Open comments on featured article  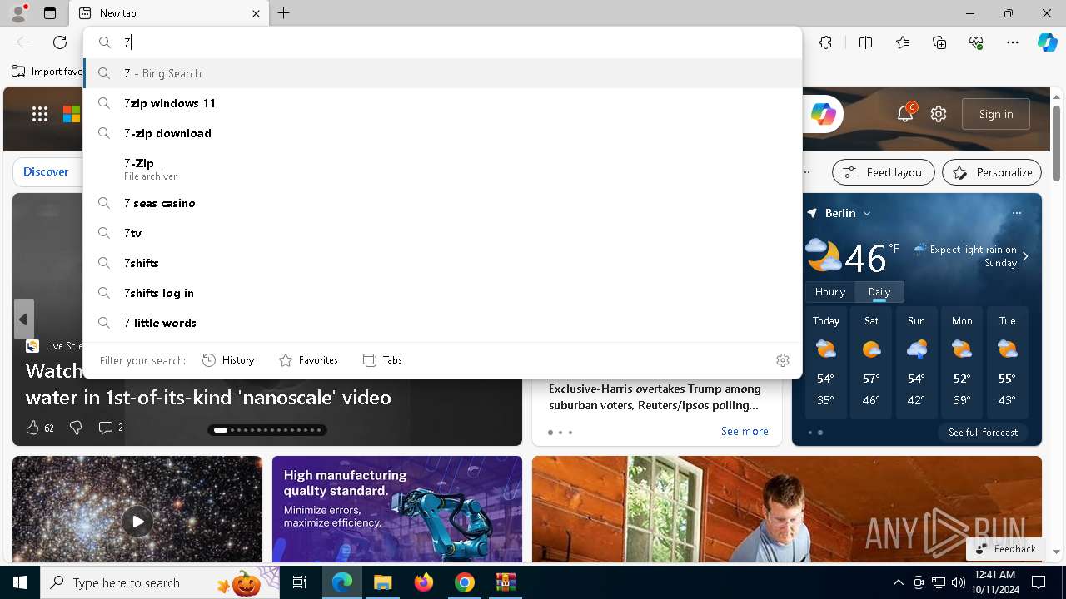[110, 428]
